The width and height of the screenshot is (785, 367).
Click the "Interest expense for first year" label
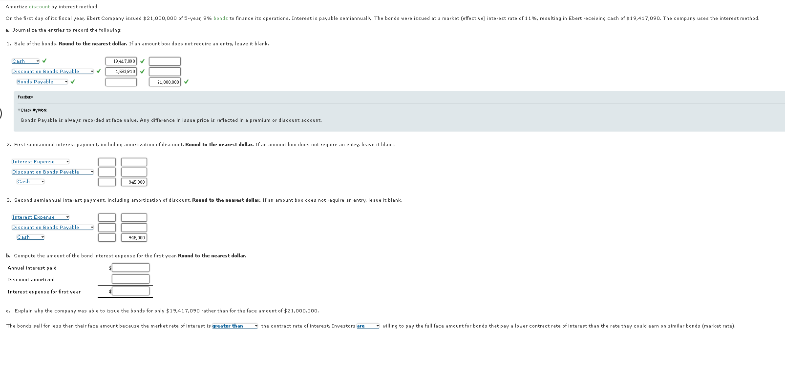(44, 291)
